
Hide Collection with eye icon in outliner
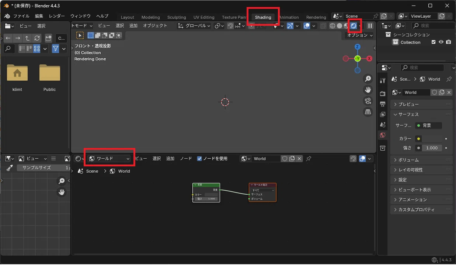coord(441,42)
